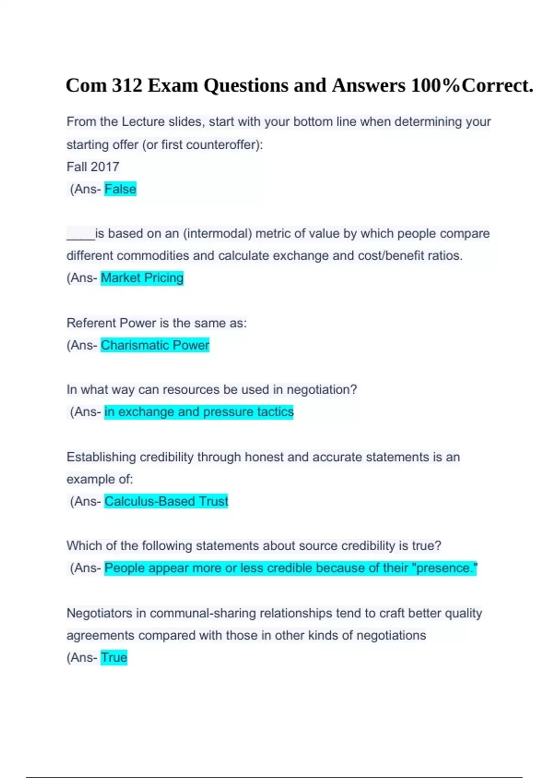Viewport: 549px width, 778px height.
Task: Click the "different commodities and calculate exchange" line
Action: [264, 255]
